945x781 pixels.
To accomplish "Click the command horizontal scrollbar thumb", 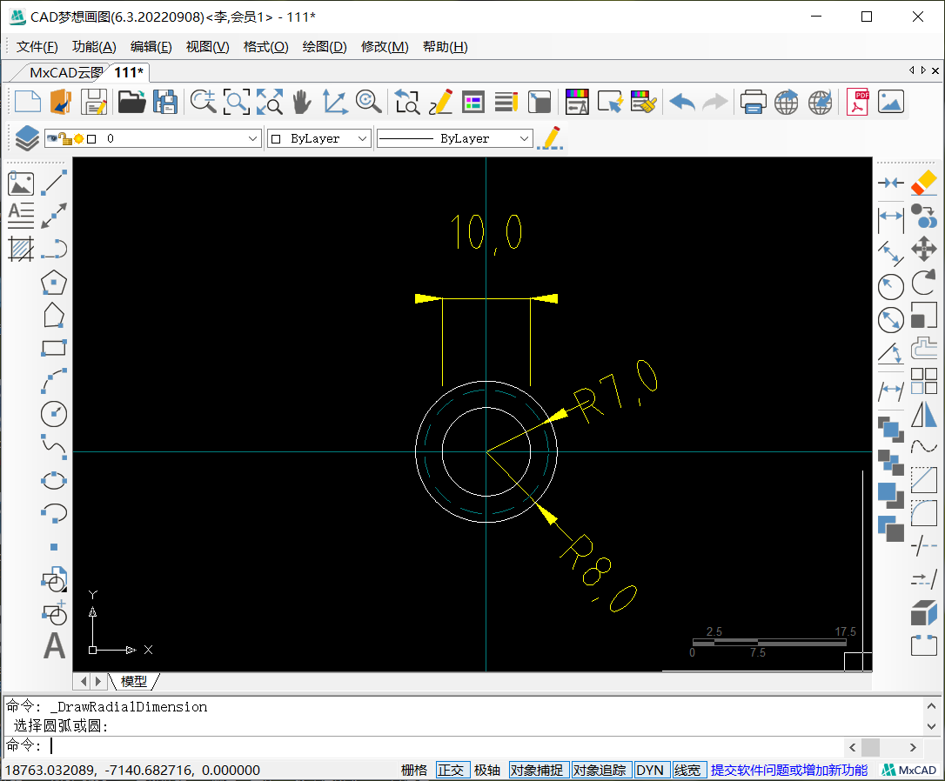I will pyautogui.click(x=870, y=747).
